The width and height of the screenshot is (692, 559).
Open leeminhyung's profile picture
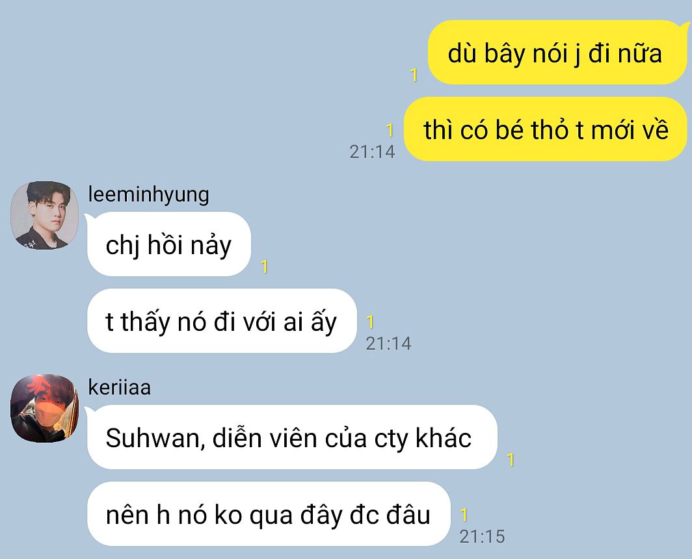pyautogui.click(x=45, y=215)
